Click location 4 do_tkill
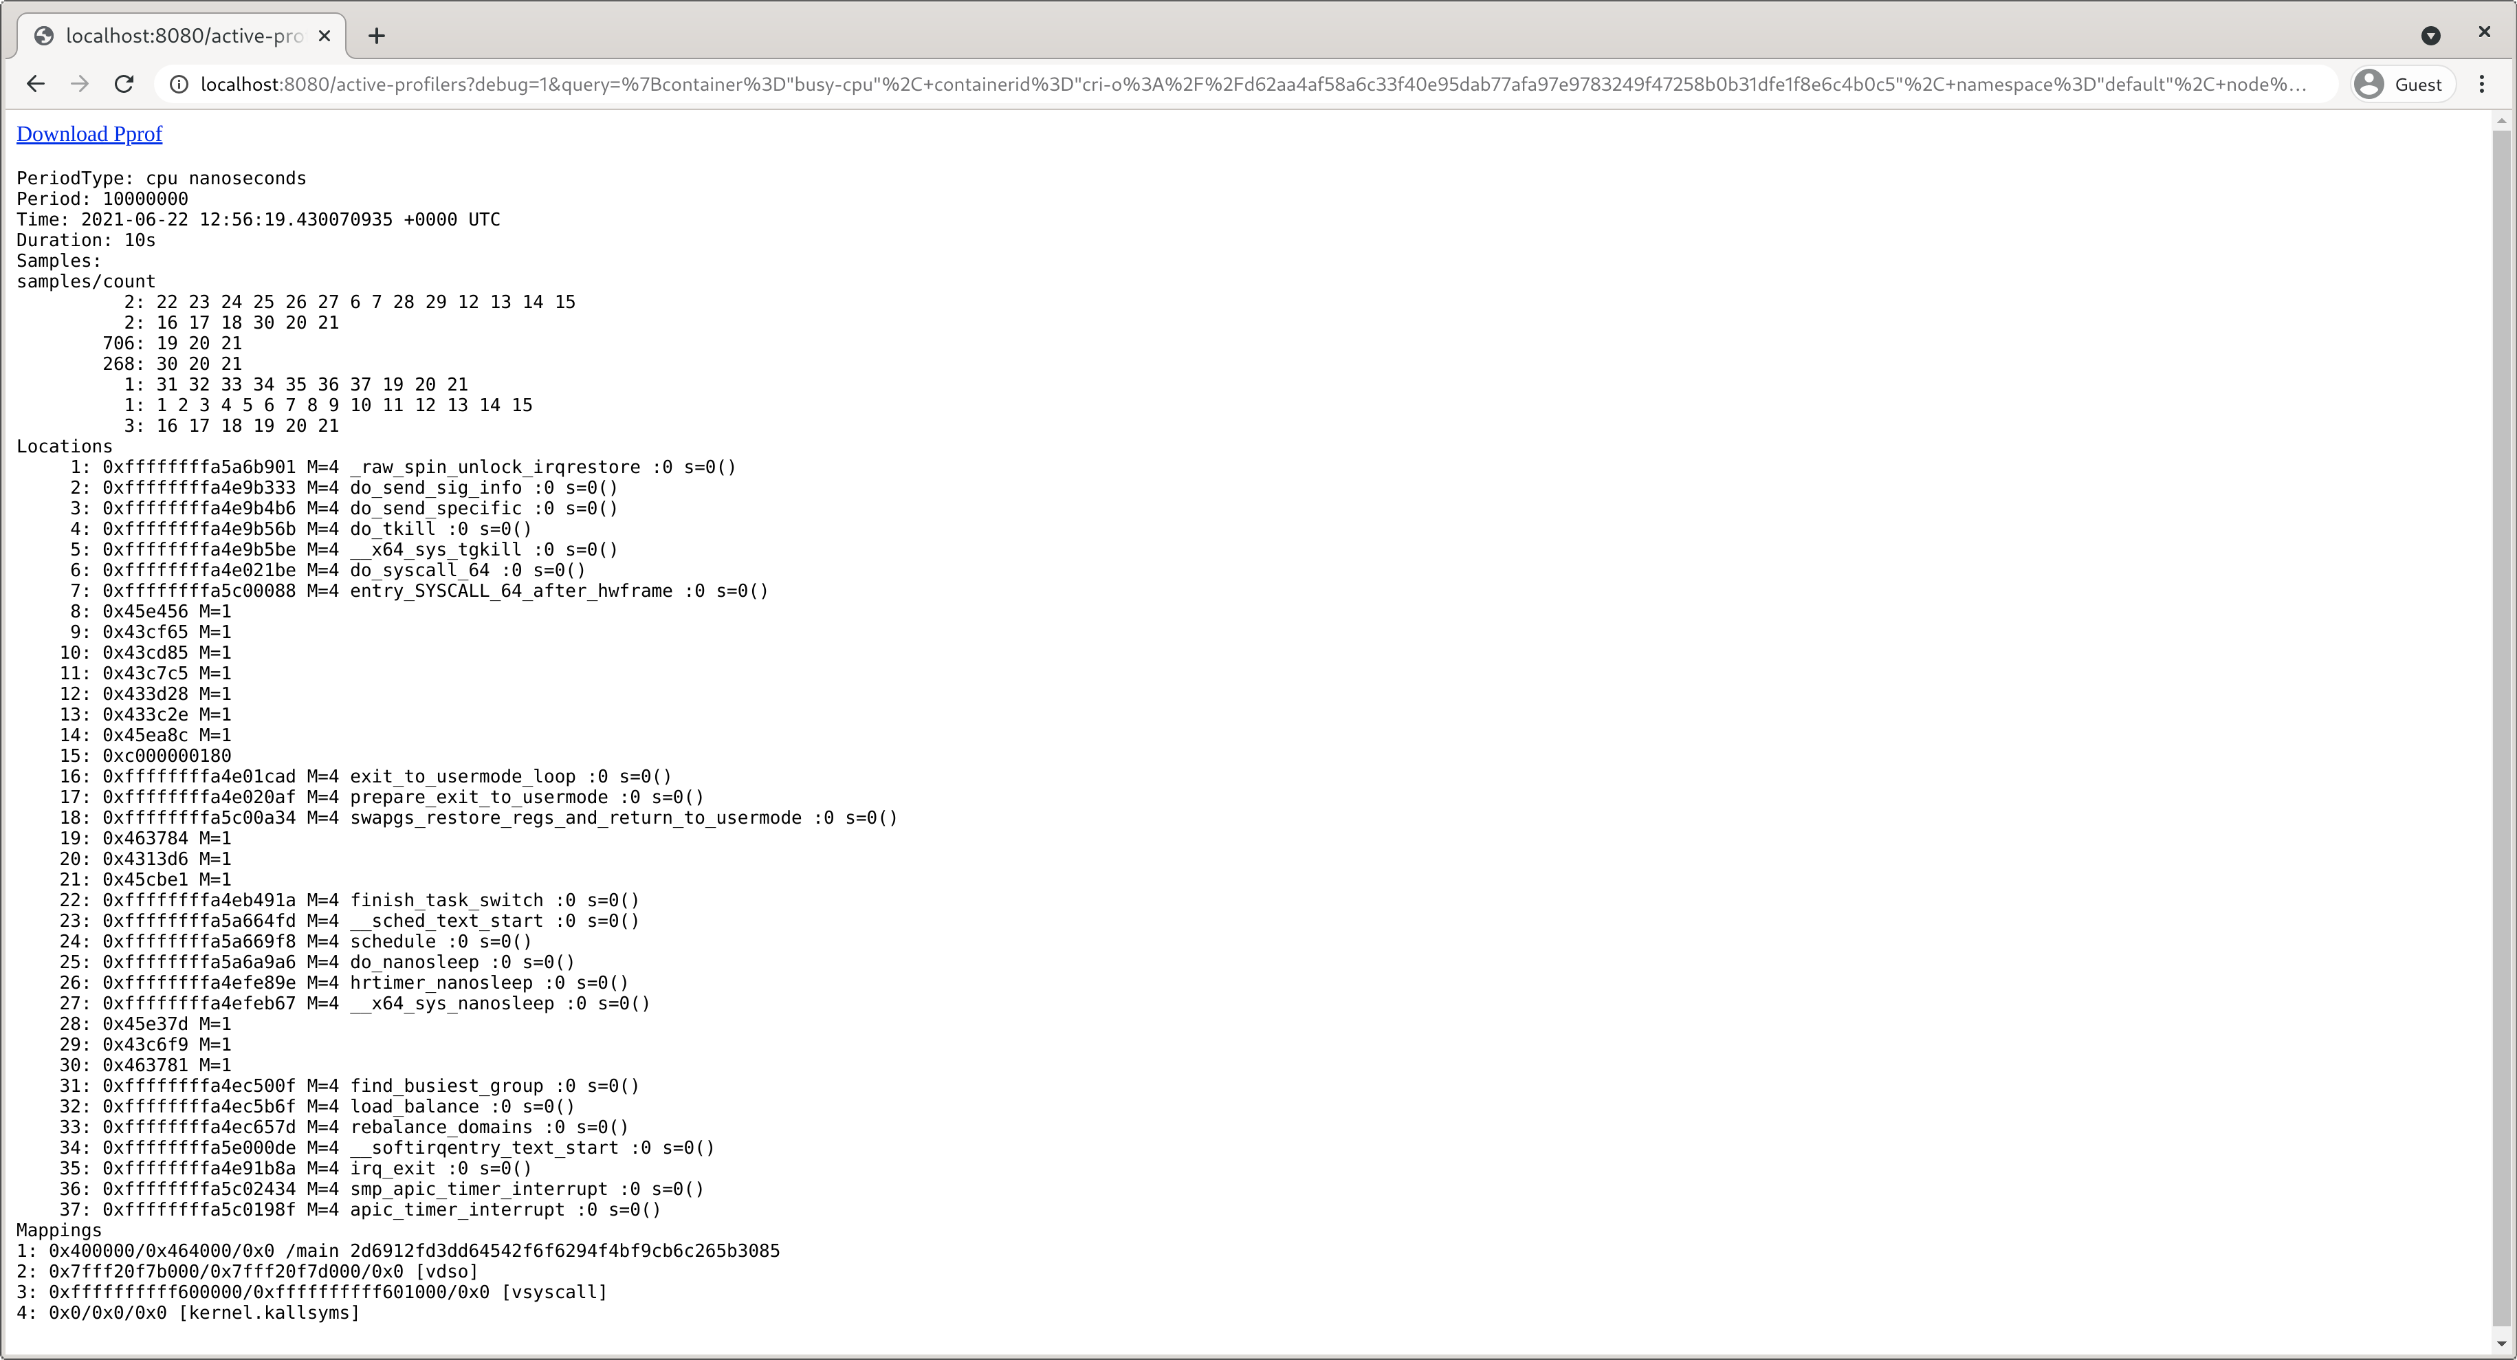Image resolution: width=2517 pixels, height=1360 pixels. tap(301, 529)
